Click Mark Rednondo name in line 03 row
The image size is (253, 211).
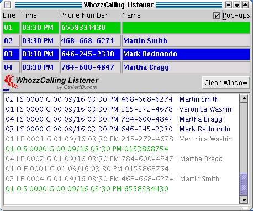[186, 54]
